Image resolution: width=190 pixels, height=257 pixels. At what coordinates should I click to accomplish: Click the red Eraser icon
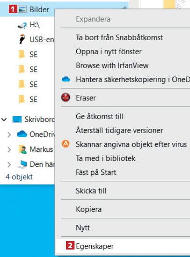(66, 98)
